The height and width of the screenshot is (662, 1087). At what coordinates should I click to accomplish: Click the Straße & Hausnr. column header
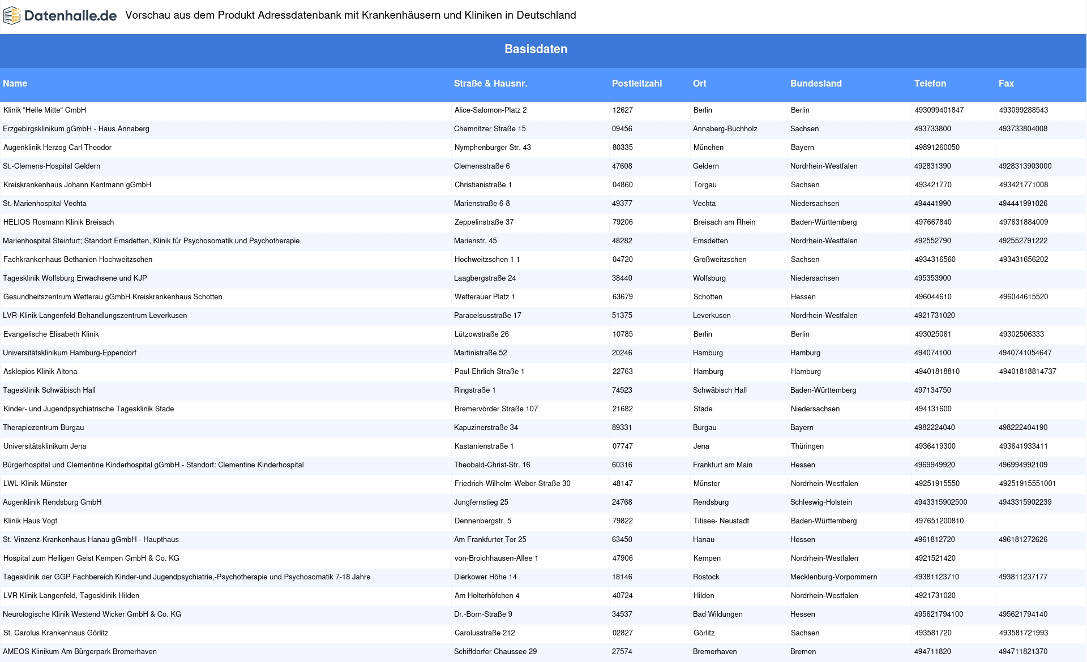tap(490, 83)
